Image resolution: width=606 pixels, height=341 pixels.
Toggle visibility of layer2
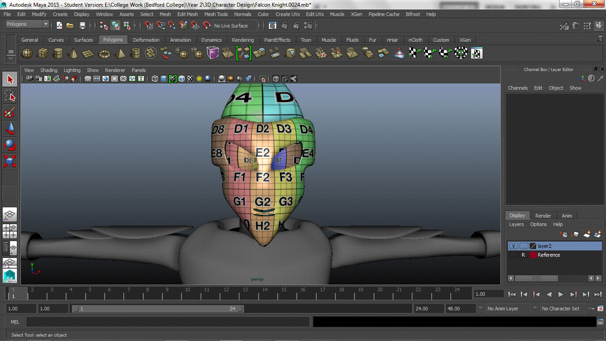pyautogui.click(x=513, y=246)
